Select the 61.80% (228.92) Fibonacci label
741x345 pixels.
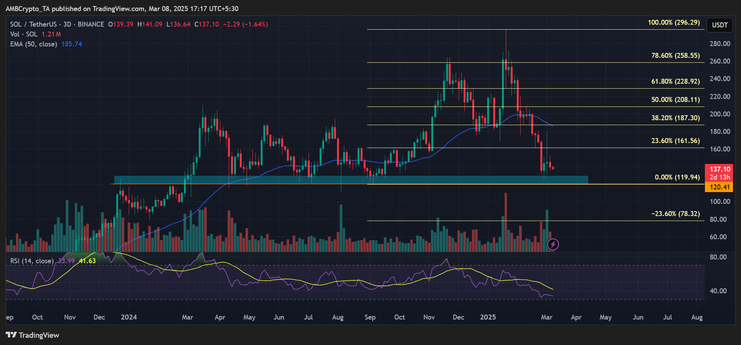point(675,81)
